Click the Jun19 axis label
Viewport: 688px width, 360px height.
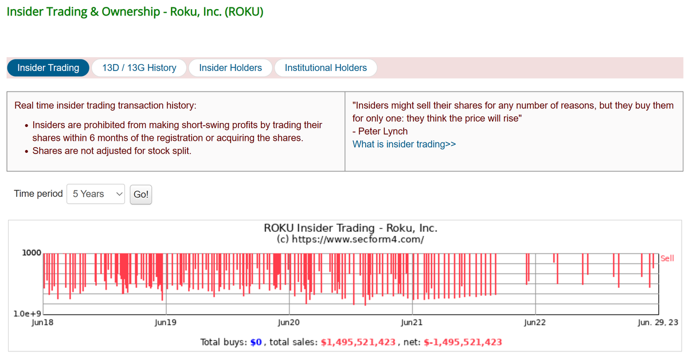pyautogui.click(x=165, y=323)
